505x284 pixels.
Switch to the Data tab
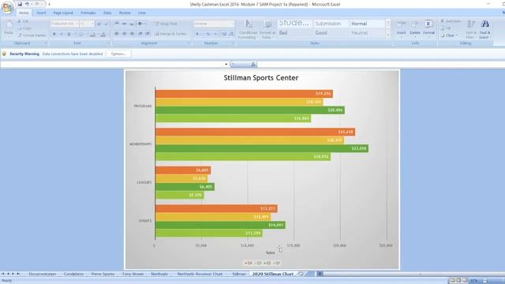(107, 13)
